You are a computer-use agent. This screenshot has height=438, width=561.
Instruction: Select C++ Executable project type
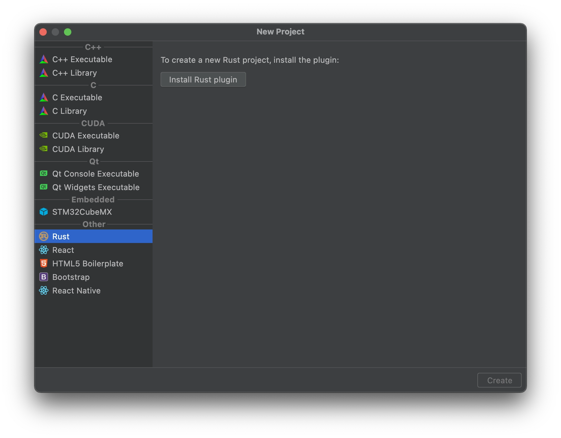tap(94, 59)
